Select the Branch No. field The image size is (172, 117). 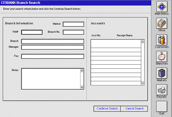tap(74, 32)
